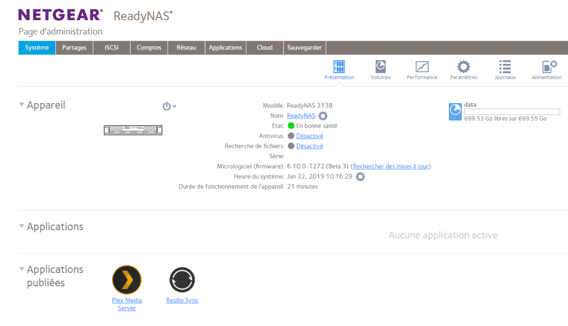Viewport: 568px width, 326px height.
Task: Collapse the Applications section
Action: [x=22, y=226]
